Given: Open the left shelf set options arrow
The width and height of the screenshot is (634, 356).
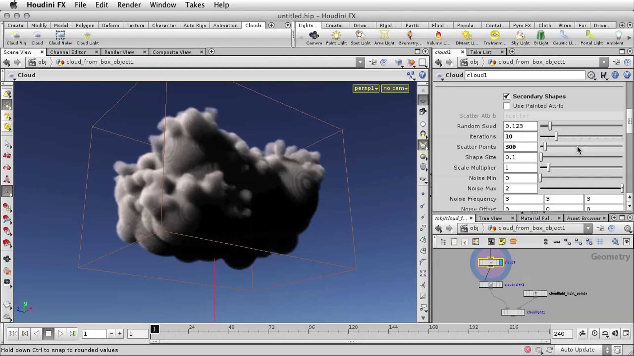Looking at the screenshot, I should coord(288,25).
